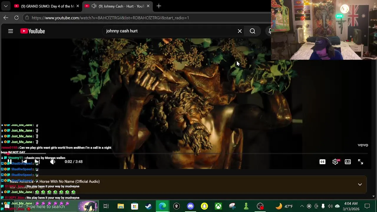Open the Xbox app from the taskbar

218,206
